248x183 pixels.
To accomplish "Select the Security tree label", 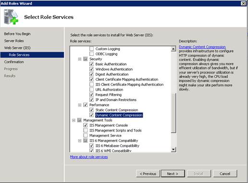I will pyautogui.click(x=96, y=59).
